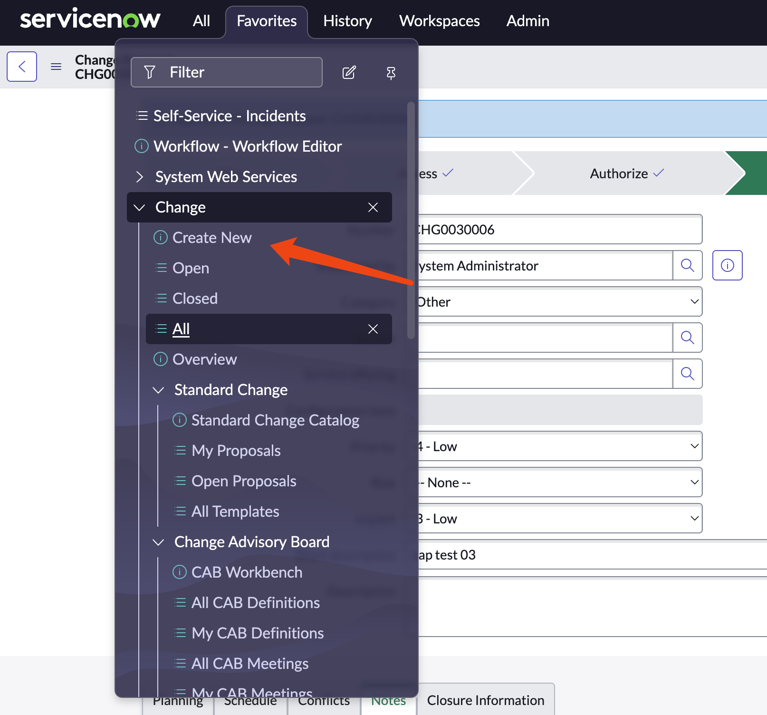Expand System Web Services group
The width and height of the screenshot is (767, 715).
pyautogui.click(x=140, y=177)
